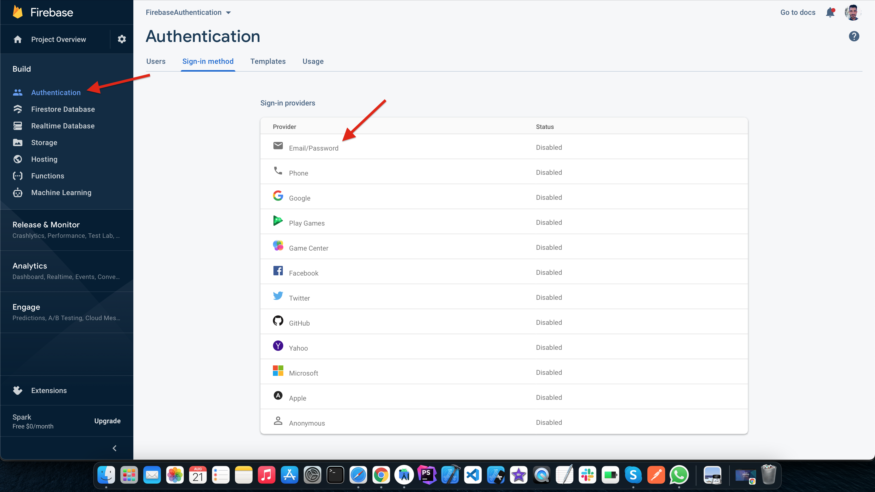Viewport: 875px width, 492px height.
Task: Click the Firebase Authentication icon
Action: click(x=17, y=92)
